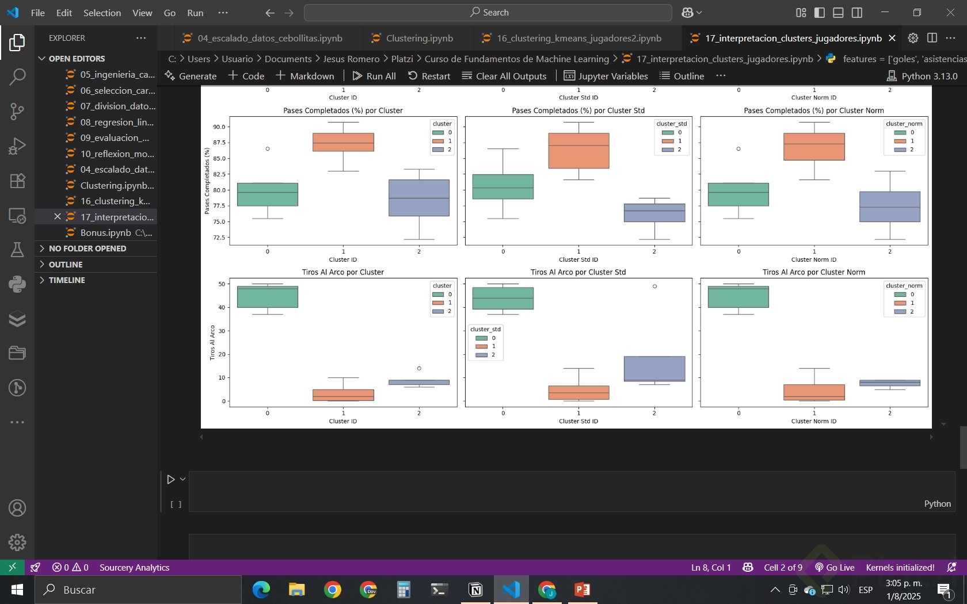This screenshot has width=967, height=604.
Task: Run the empty code cell
Action: 170,479
